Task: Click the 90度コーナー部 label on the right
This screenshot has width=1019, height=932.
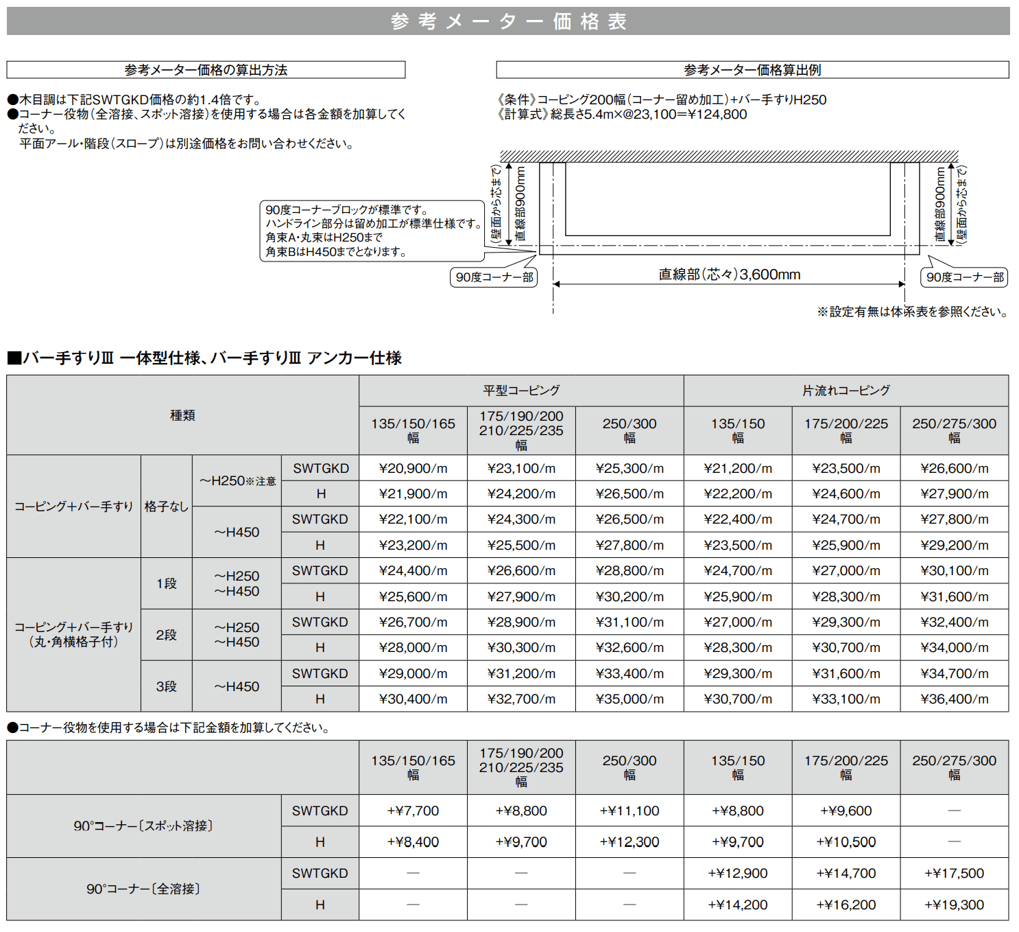Action: (x=965, y=277)
